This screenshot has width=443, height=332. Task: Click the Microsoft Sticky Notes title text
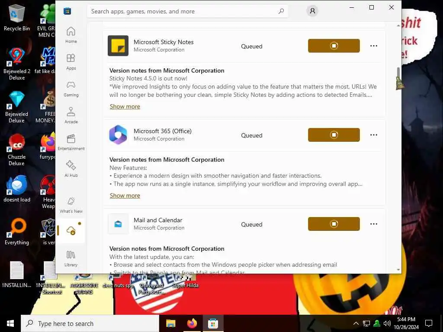click(x=164, y=42)
